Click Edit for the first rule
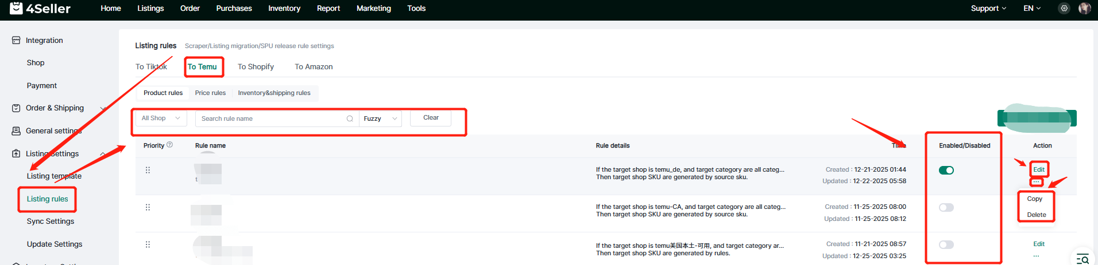The image size is (1098, 265). coord(1038,169)
